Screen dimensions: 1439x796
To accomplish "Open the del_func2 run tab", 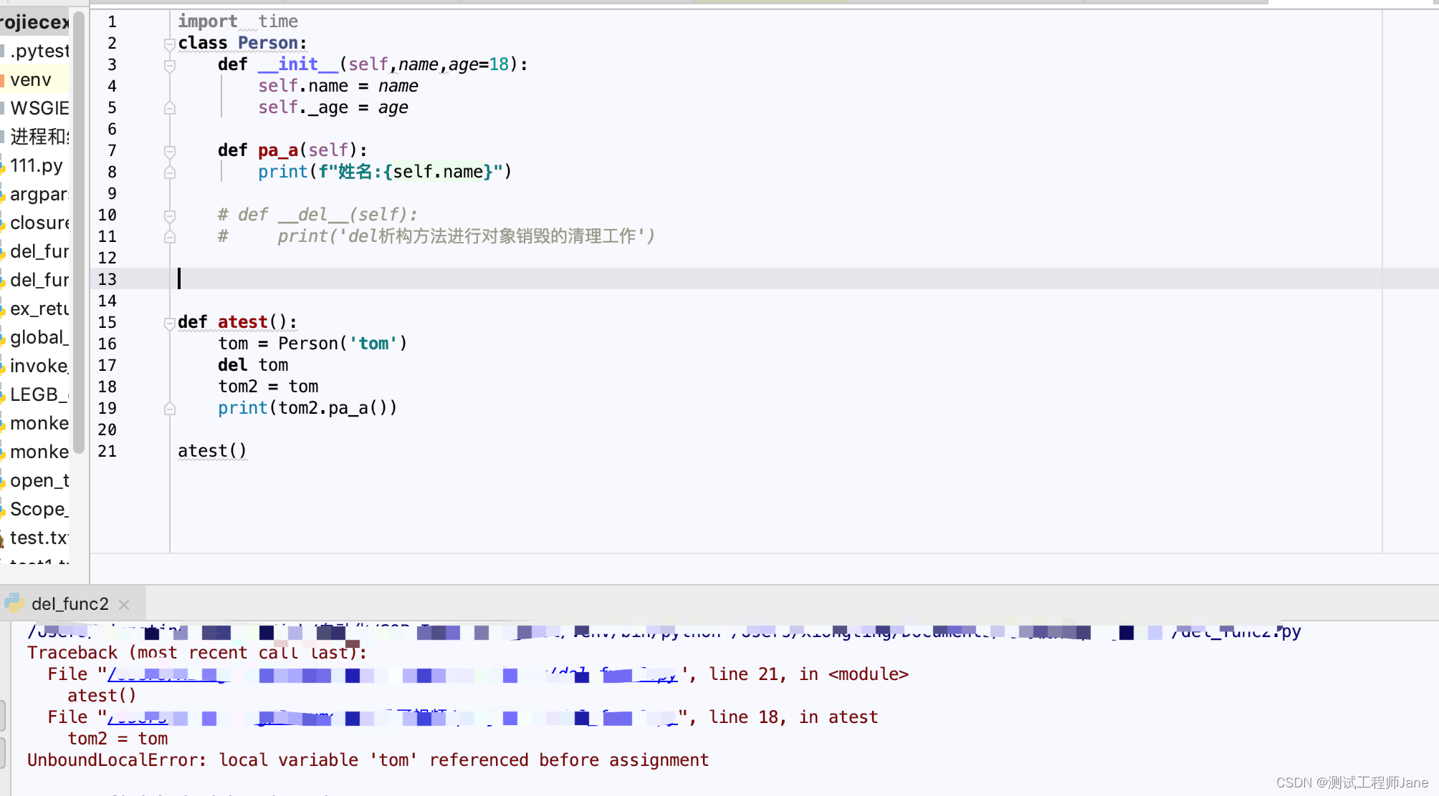I will [70, 604].
